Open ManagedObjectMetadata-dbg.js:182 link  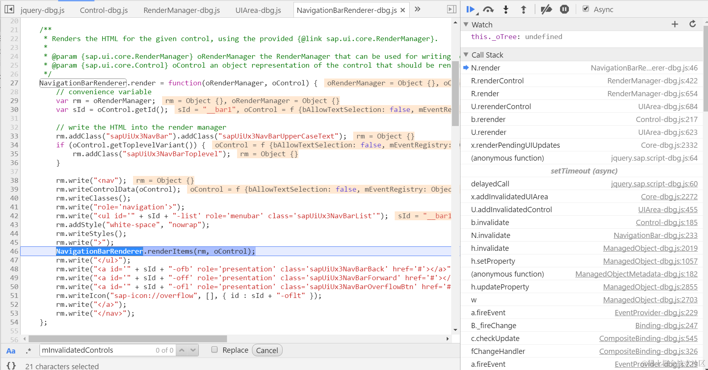coord(636,274)
